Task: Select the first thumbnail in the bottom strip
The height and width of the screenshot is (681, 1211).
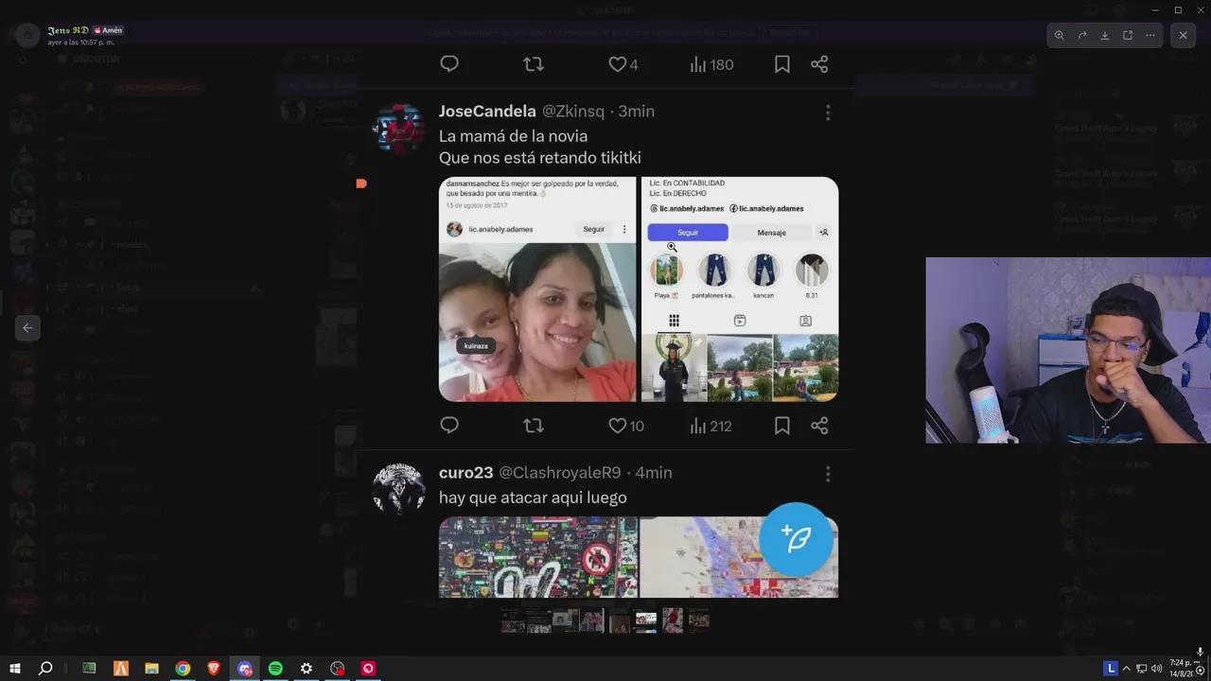Action: [513, 620]
